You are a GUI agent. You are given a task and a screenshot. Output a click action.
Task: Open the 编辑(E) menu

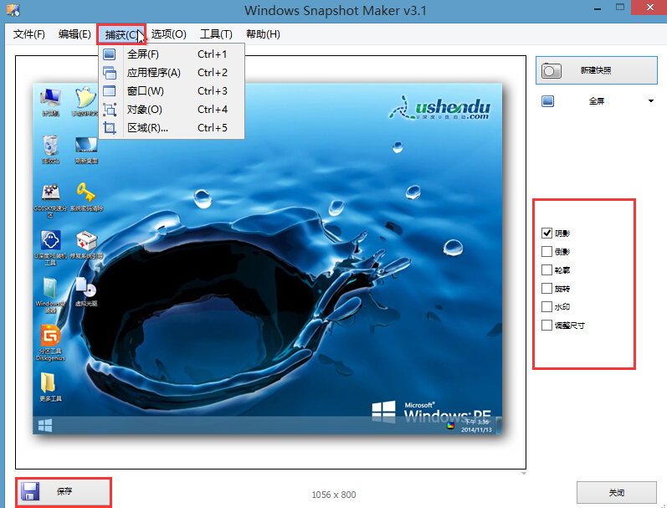(x=74, y=34)
